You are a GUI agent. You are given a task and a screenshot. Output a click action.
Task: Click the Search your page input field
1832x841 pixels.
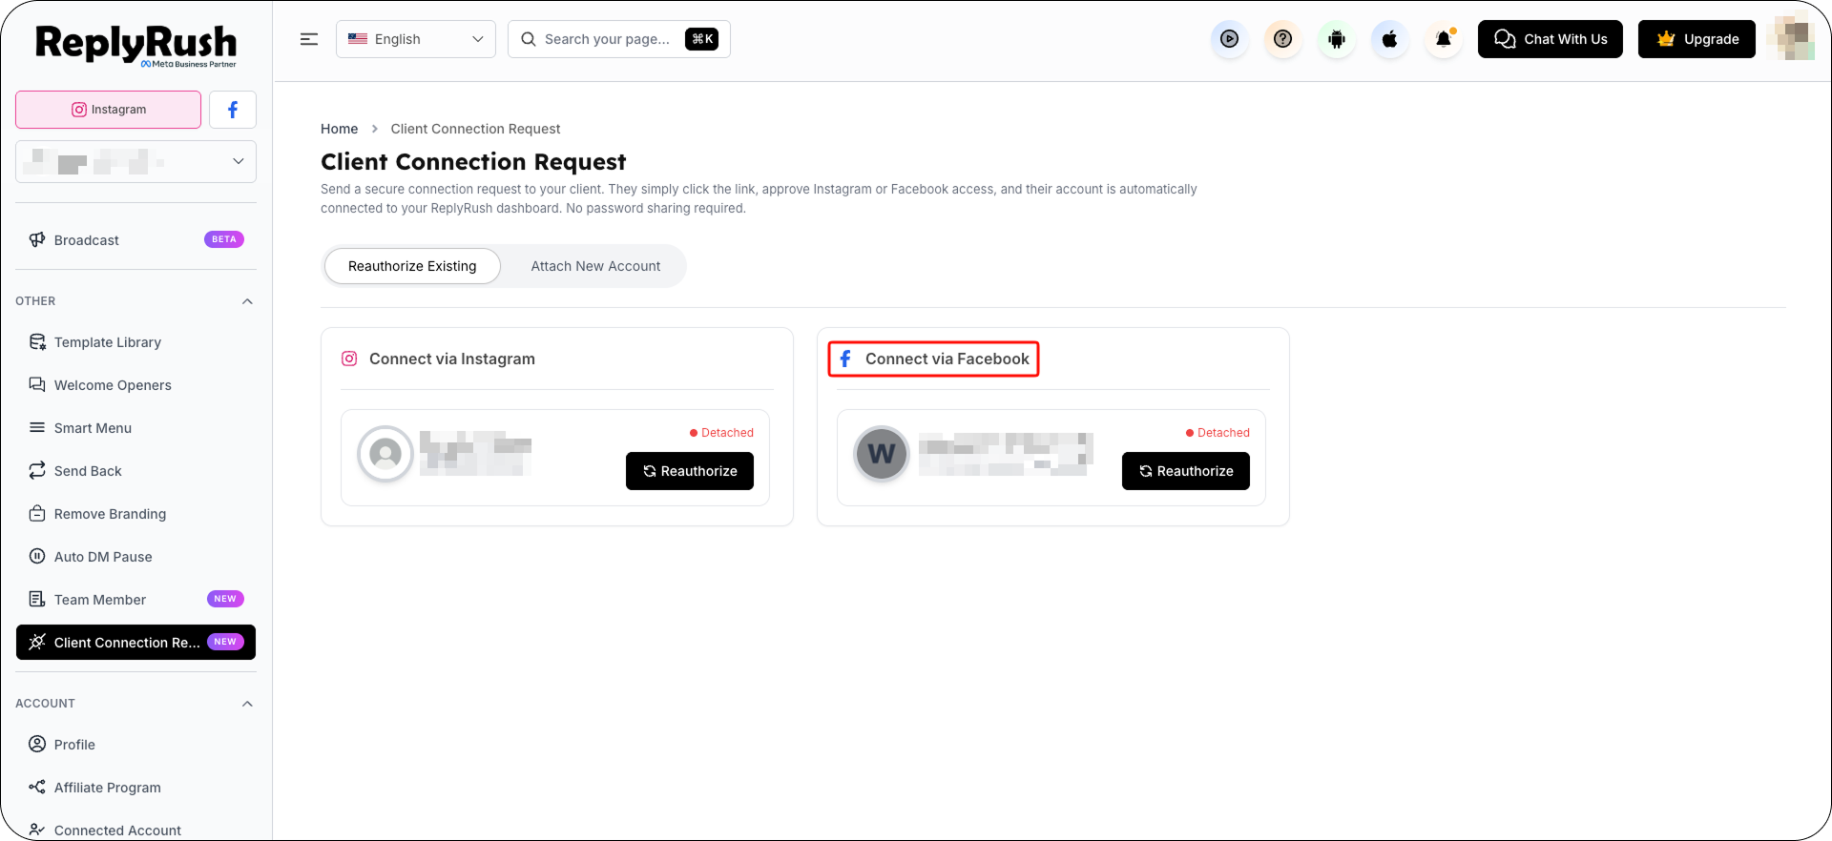619,39
